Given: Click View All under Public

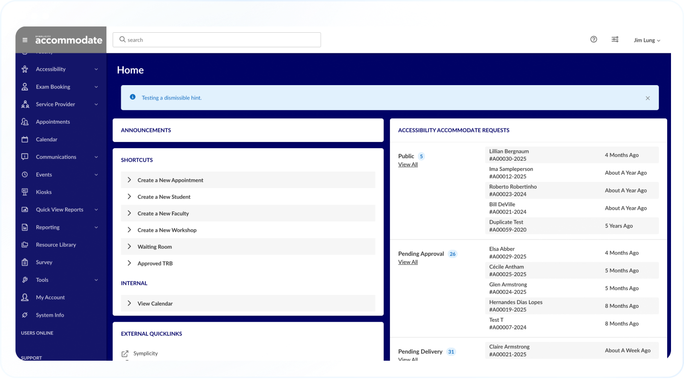Looking at the screenshot, I should pyautogui.click(x=408, y=165).
